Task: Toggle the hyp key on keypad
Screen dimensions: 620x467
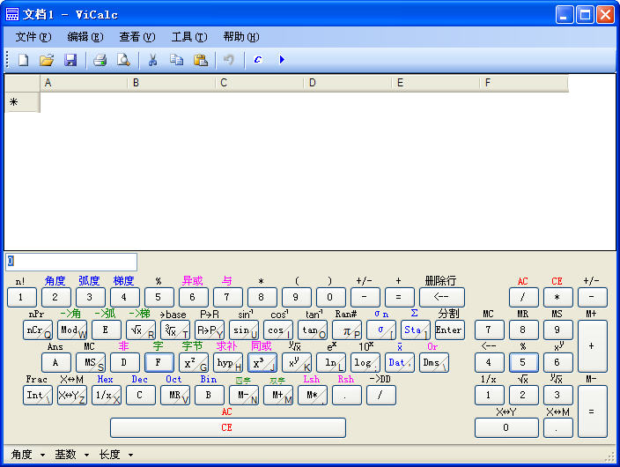Action: click(227, 362)
